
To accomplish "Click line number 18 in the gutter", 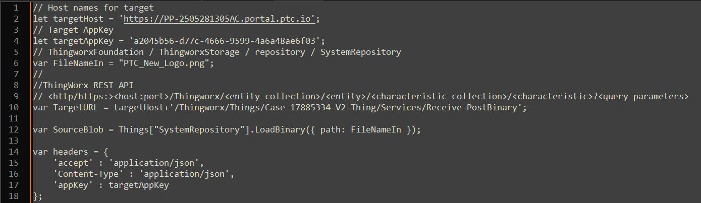I will [x=14, y=195].
